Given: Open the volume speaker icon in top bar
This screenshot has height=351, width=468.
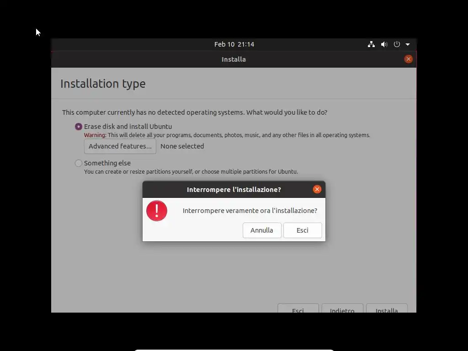Looking at the screenshot, I should tap(384, 44).
